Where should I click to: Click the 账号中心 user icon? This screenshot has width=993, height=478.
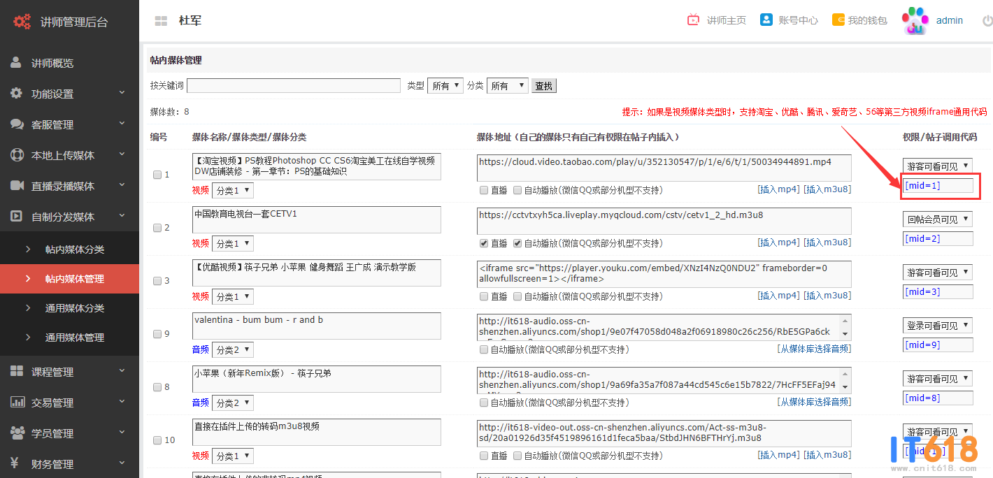point(766,20)
